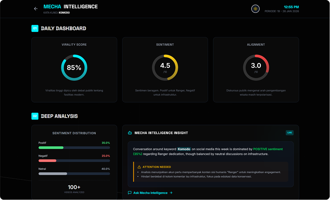Click the 100+ videos analyzed stat
Image resolution: width=330 pixels, height=200 pixels.
74,188
